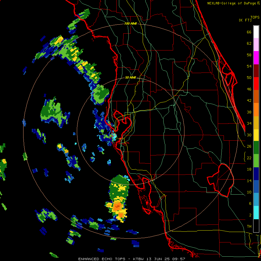The image size is (261, 261).
Task: Click the orange storm core south of radar
Action: [x=118, y=206]
